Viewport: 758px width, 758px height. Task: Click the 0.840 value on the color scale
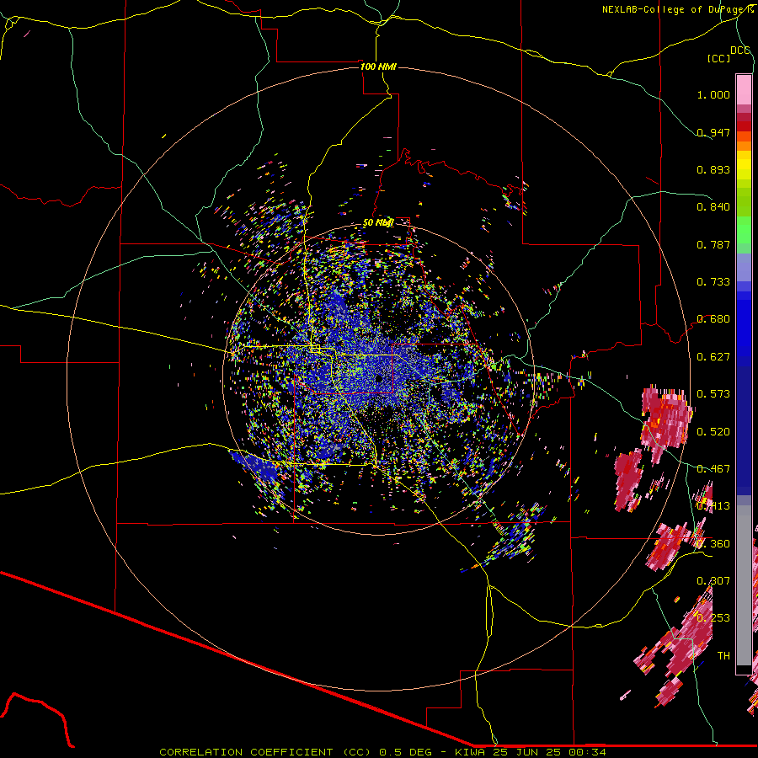[713, 207]
